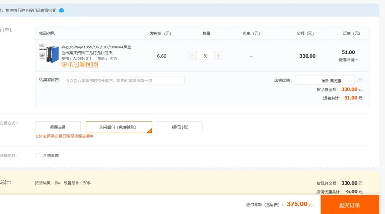
Task: Click the 6.60 published price value
Action: coord(162,56)
